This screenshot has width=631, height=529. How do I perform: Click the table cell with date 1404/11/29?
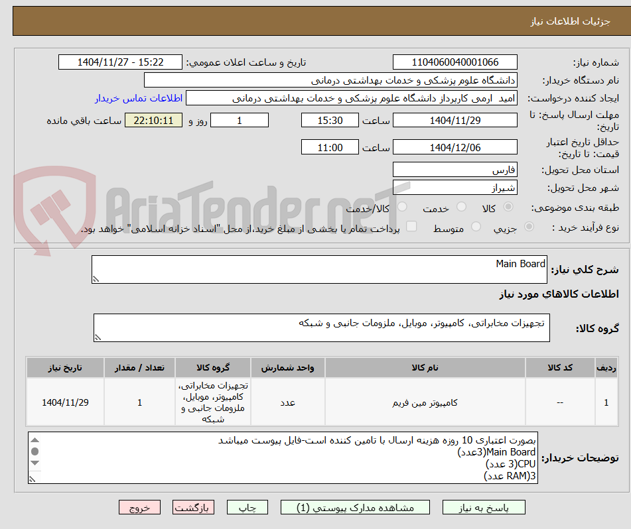pos(65,402)
